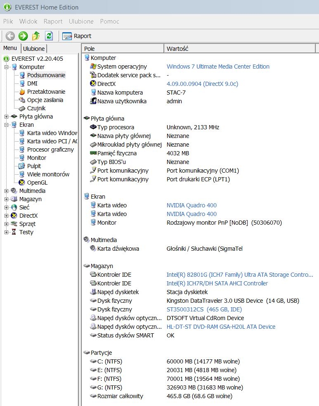Open the ST3500312CS disk link

204,309
